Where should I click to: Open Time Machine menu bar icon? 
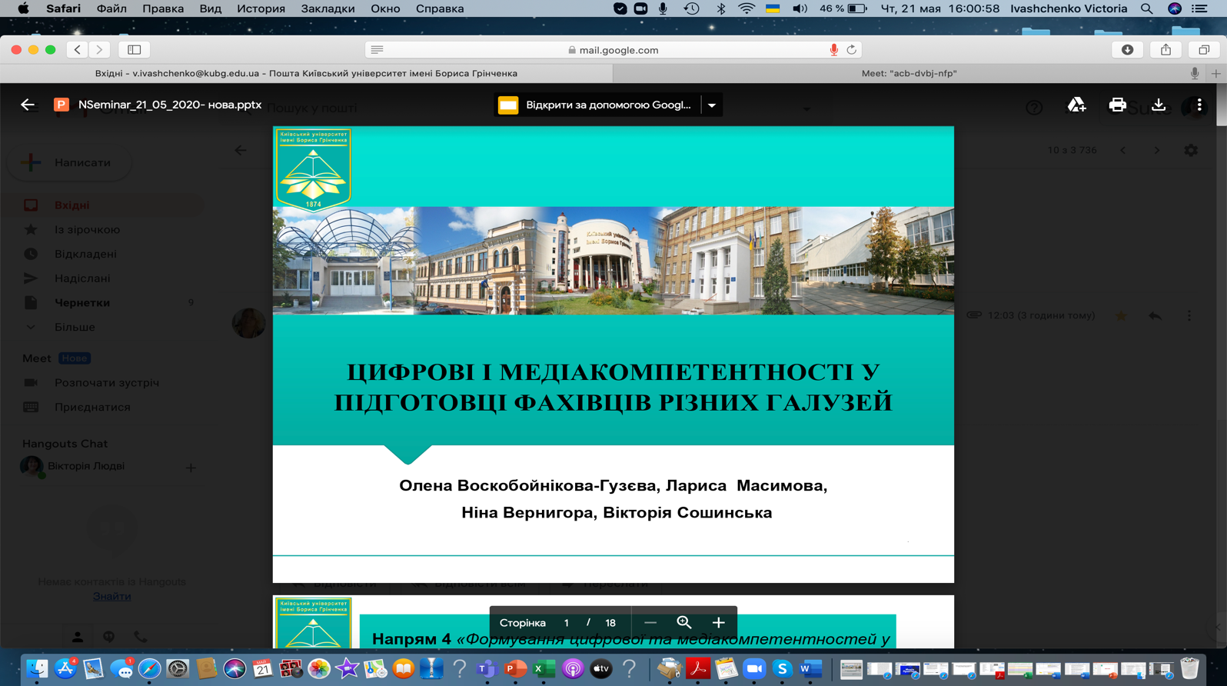pos(691,8)
